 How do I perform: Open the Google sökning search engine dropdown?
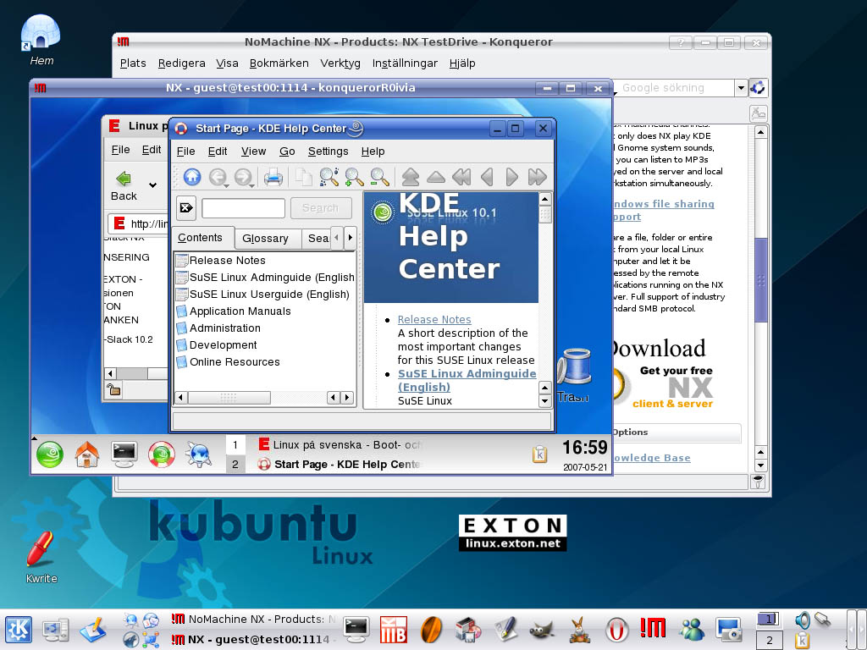pos(740,87)
